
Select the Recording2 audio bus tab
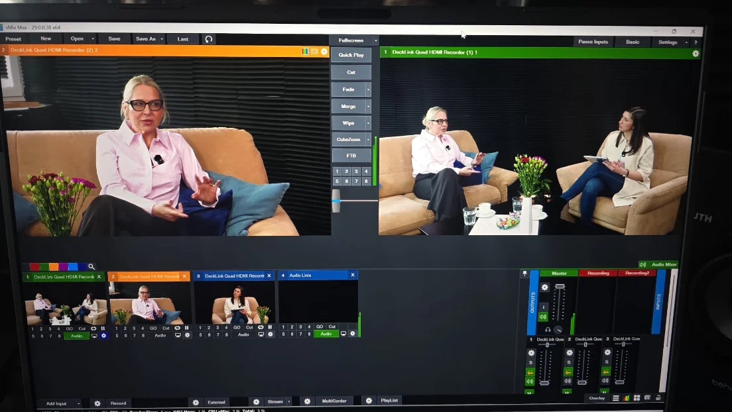click(x=637, y=273)
